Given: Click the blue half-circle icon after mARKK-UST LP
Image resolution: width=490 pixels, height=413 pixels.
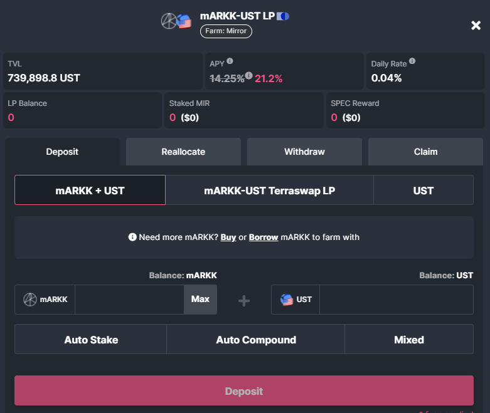Looking at the screenshot, I should (x=283, y=16).
